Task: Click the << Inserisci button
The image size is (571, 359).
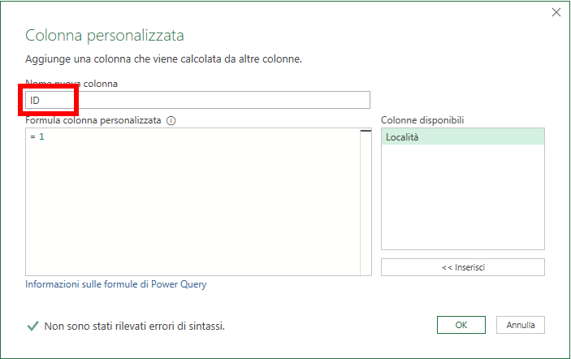Action: pyautogui.click(x=463, y=267)
